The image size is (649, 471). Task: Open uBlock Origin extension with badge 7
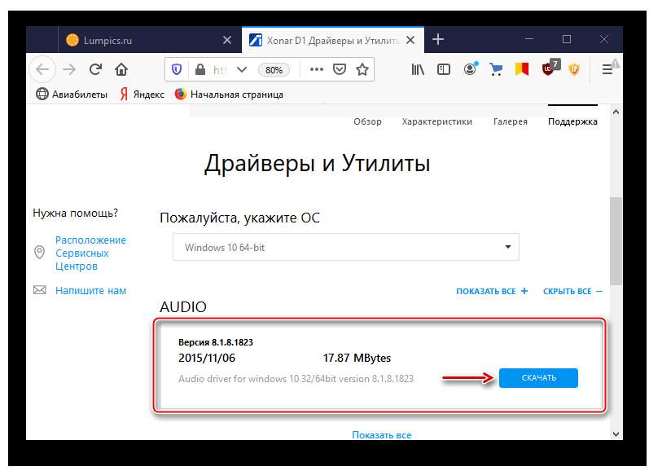point(550,68)
